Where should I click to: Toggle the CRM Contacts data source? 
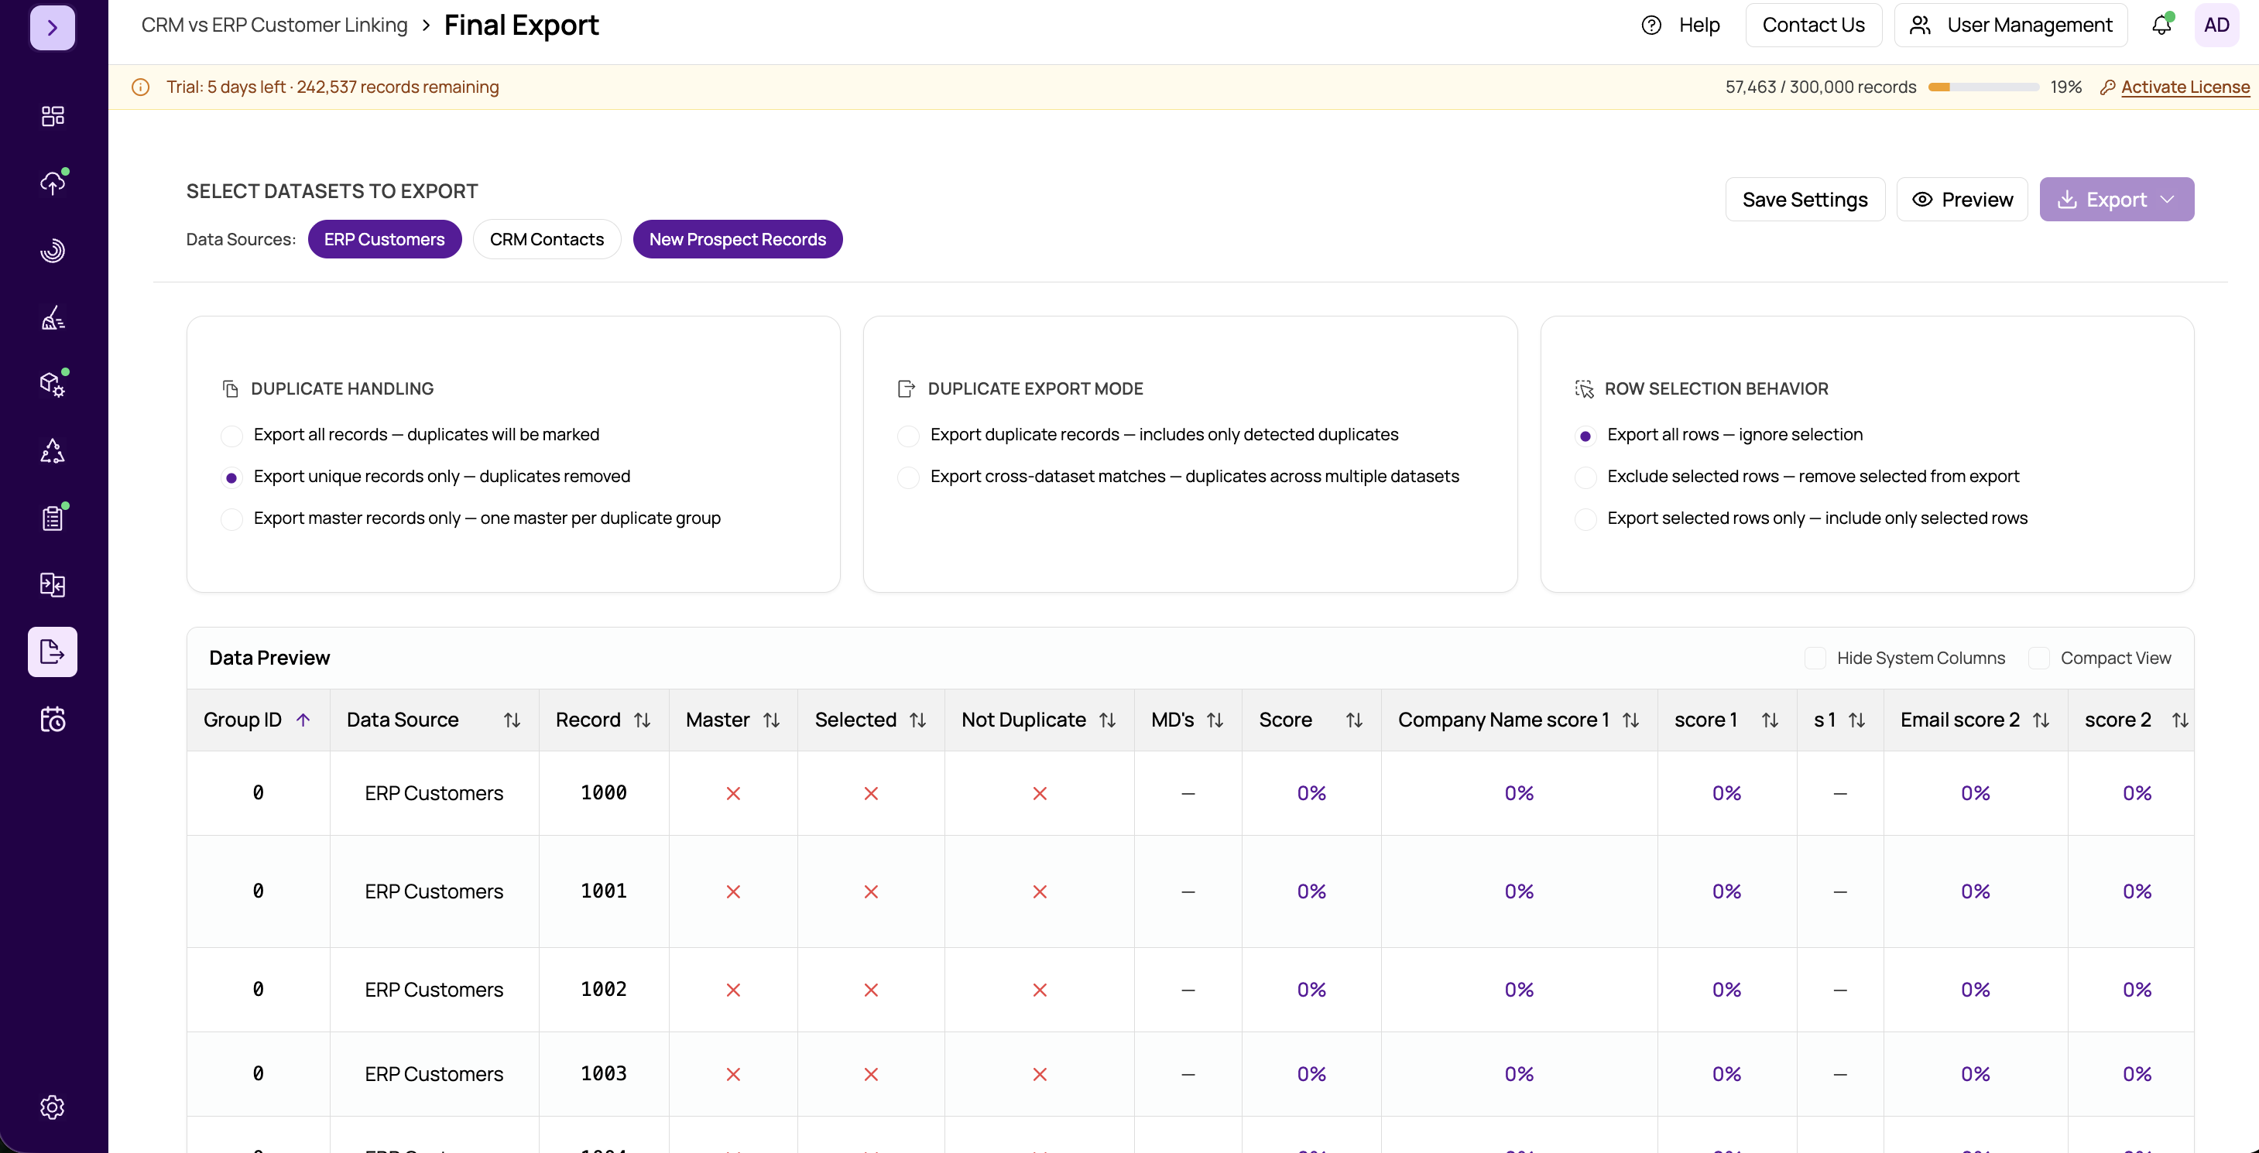click(547, 239)
